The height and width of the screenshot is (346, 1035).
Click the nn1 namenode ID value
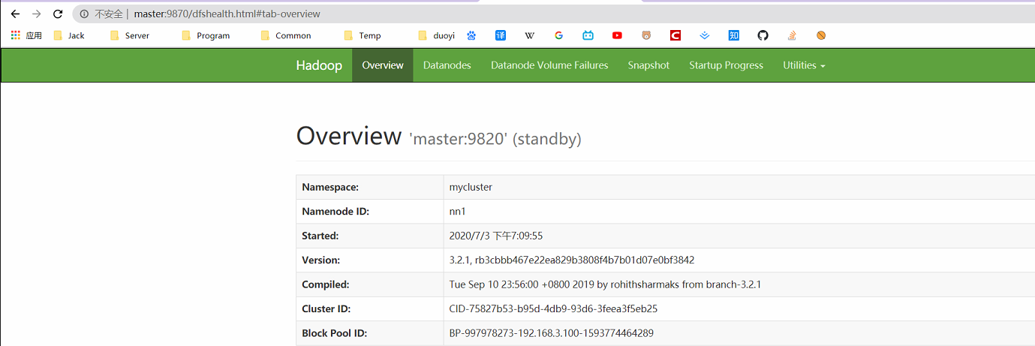[x=457, y=212]
